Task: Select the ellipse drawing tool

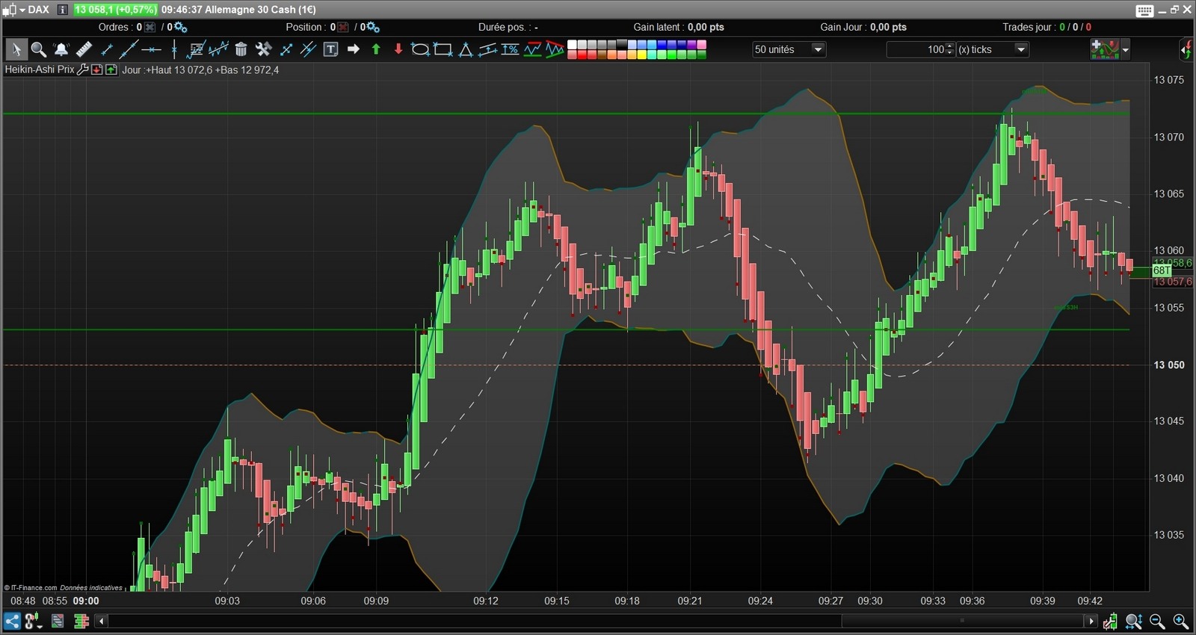Action: point(420,49)
